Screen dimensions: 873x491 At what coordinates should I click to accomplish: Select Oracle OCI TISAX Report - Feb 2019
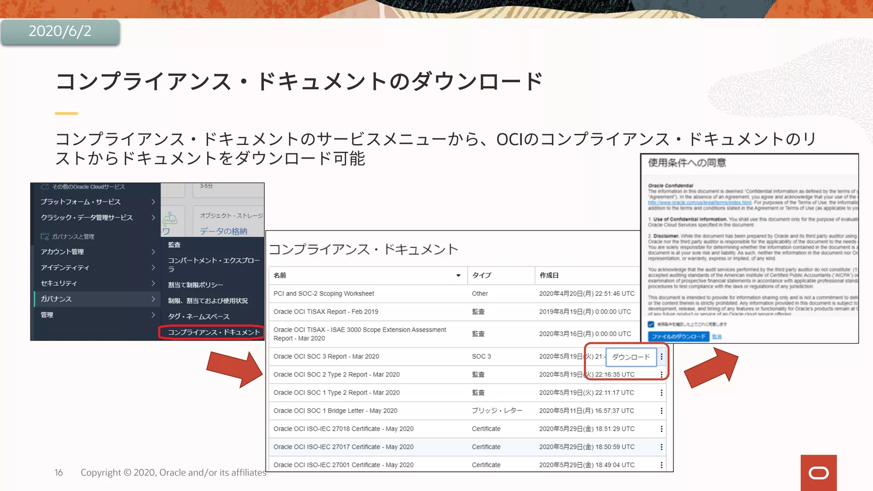click(x=326, y=312)
